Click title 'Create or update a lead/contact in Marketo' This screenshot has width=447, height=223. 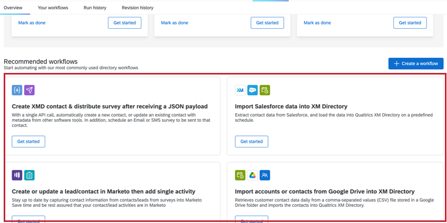coord(104,191)
